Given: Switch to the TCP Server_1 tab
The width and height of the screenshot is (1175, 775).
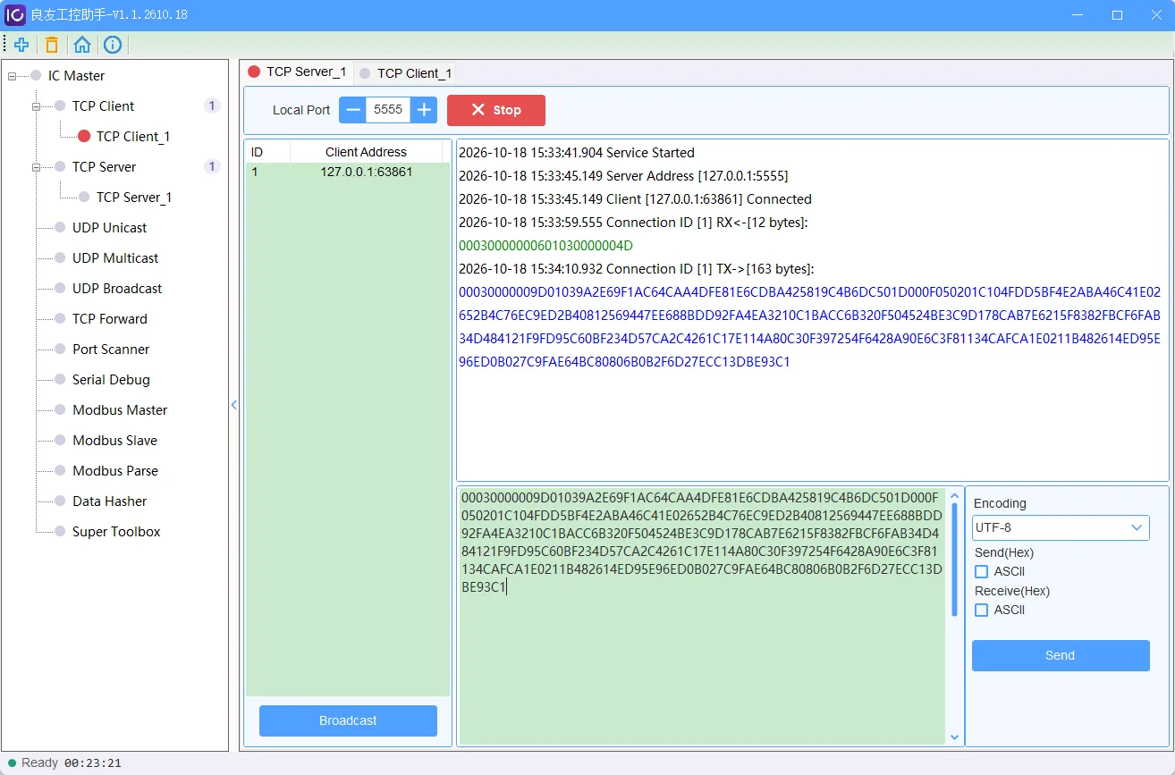Looking at the screenshot, I should point(298,72).
